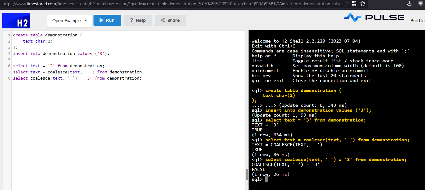Image resolution: width=425 pixels, height=190 pixels.
Task: Click the H2 logo
Action: click(x=16, y=20)
